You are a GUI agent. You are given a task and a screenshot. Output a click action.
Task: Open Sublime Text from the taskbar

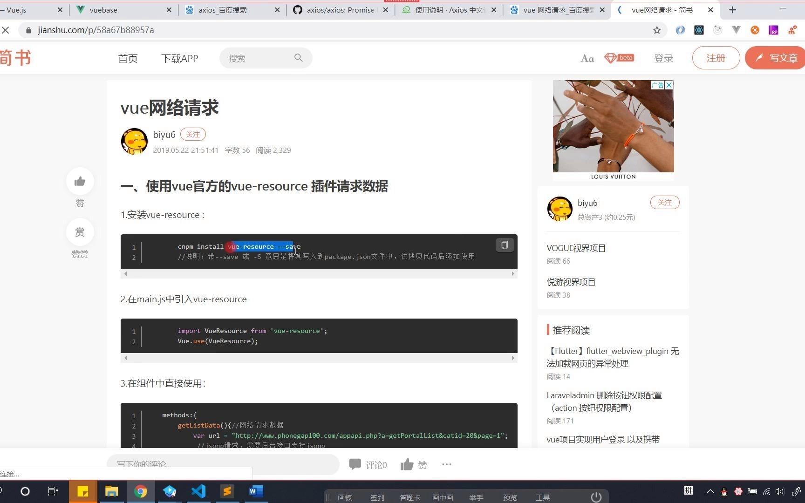click(227, 491)
